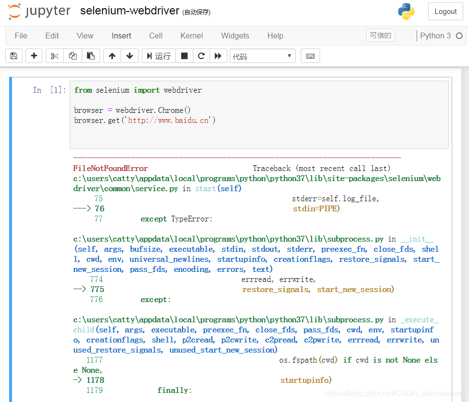Rename notebook title selenium-webdriver
Viewport: 469px width, 402px height.
tap(130, 11)
